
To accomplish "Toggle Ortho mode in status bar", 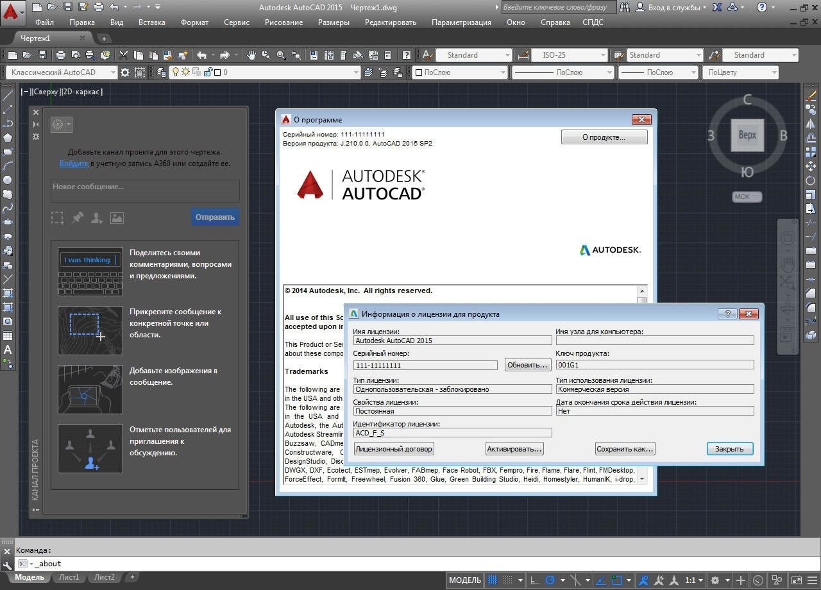I will pos(534,580).
